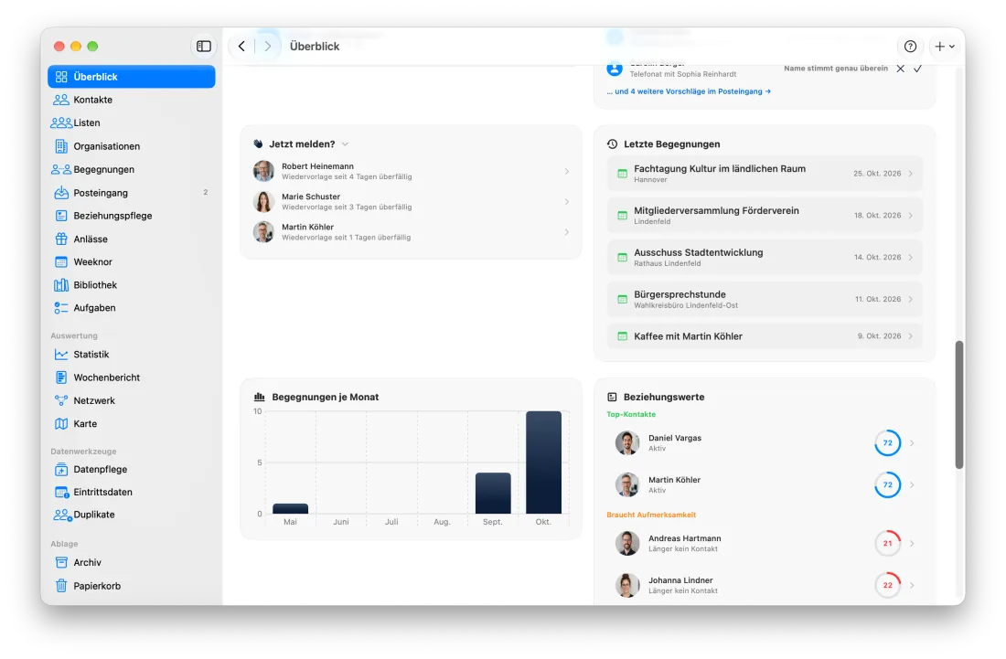Expand the Bürgersprechstunde row chevron
The image size is (1006, 659).
tap(910, 300)
